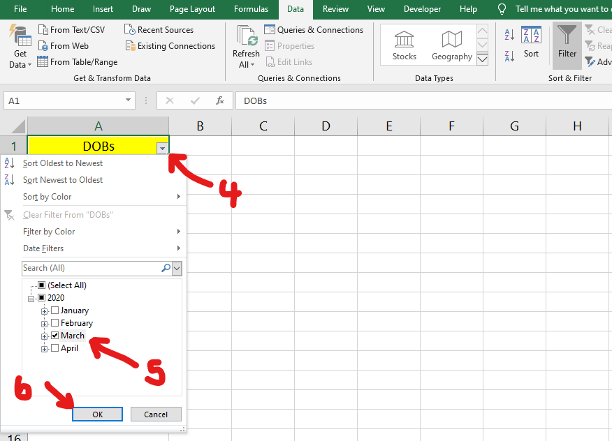Switch to the Home tab
The image size is (612, 441).
[62, 9]
